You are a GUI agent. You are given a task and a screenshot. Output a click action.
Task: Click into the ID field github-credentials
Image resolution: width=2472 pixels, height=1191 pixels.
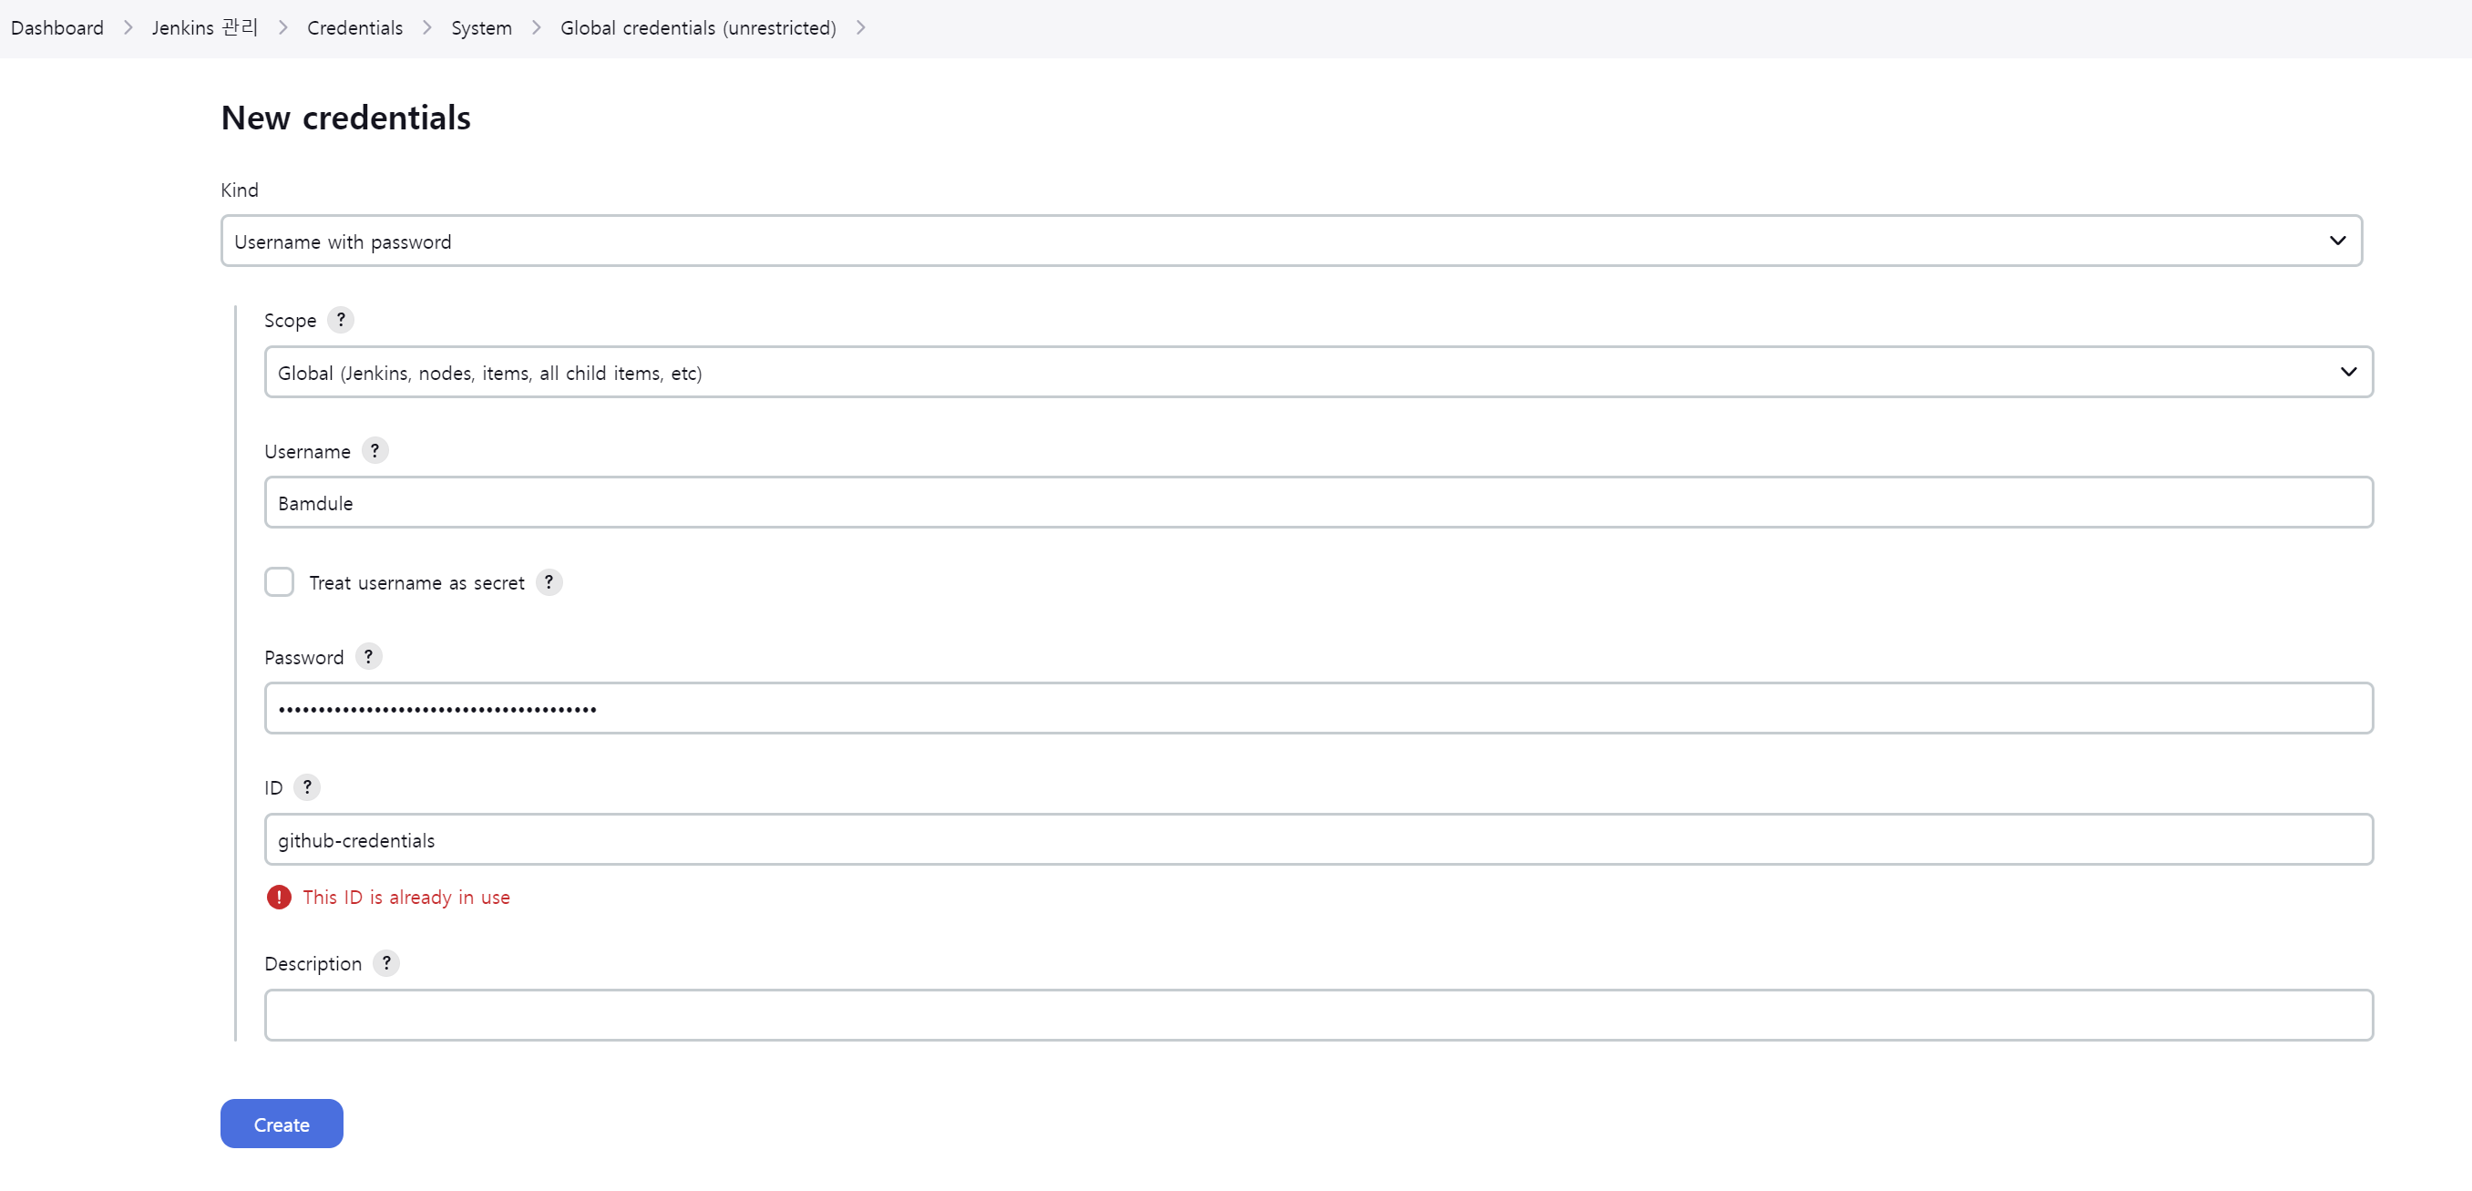pos(1318,840)
